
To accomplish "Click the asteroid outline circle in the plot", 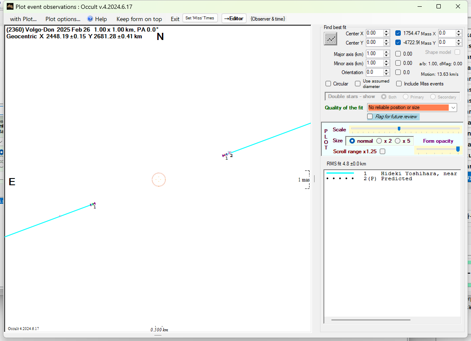I will [x=159, y=180].
